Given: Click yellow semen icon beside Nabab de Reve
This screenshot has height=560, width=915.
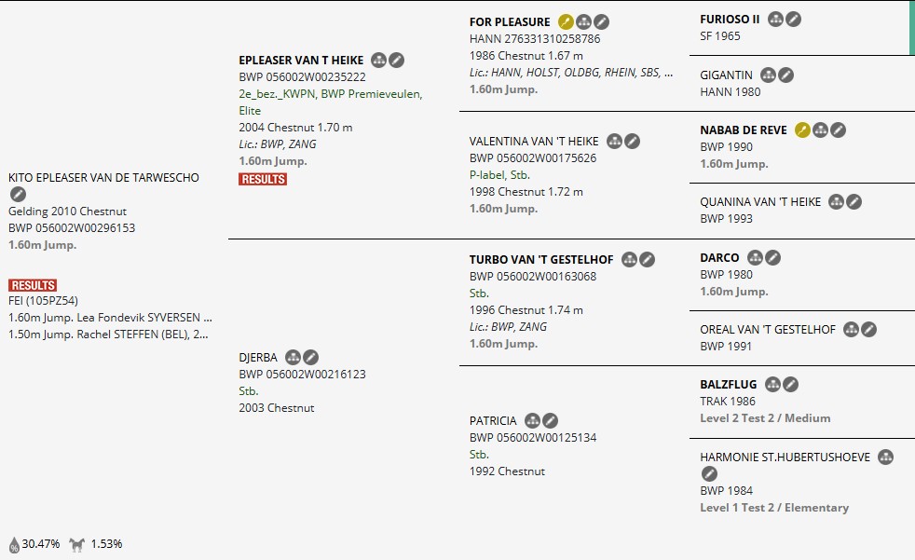Looking at the screenshot, I should click(802, 130).
